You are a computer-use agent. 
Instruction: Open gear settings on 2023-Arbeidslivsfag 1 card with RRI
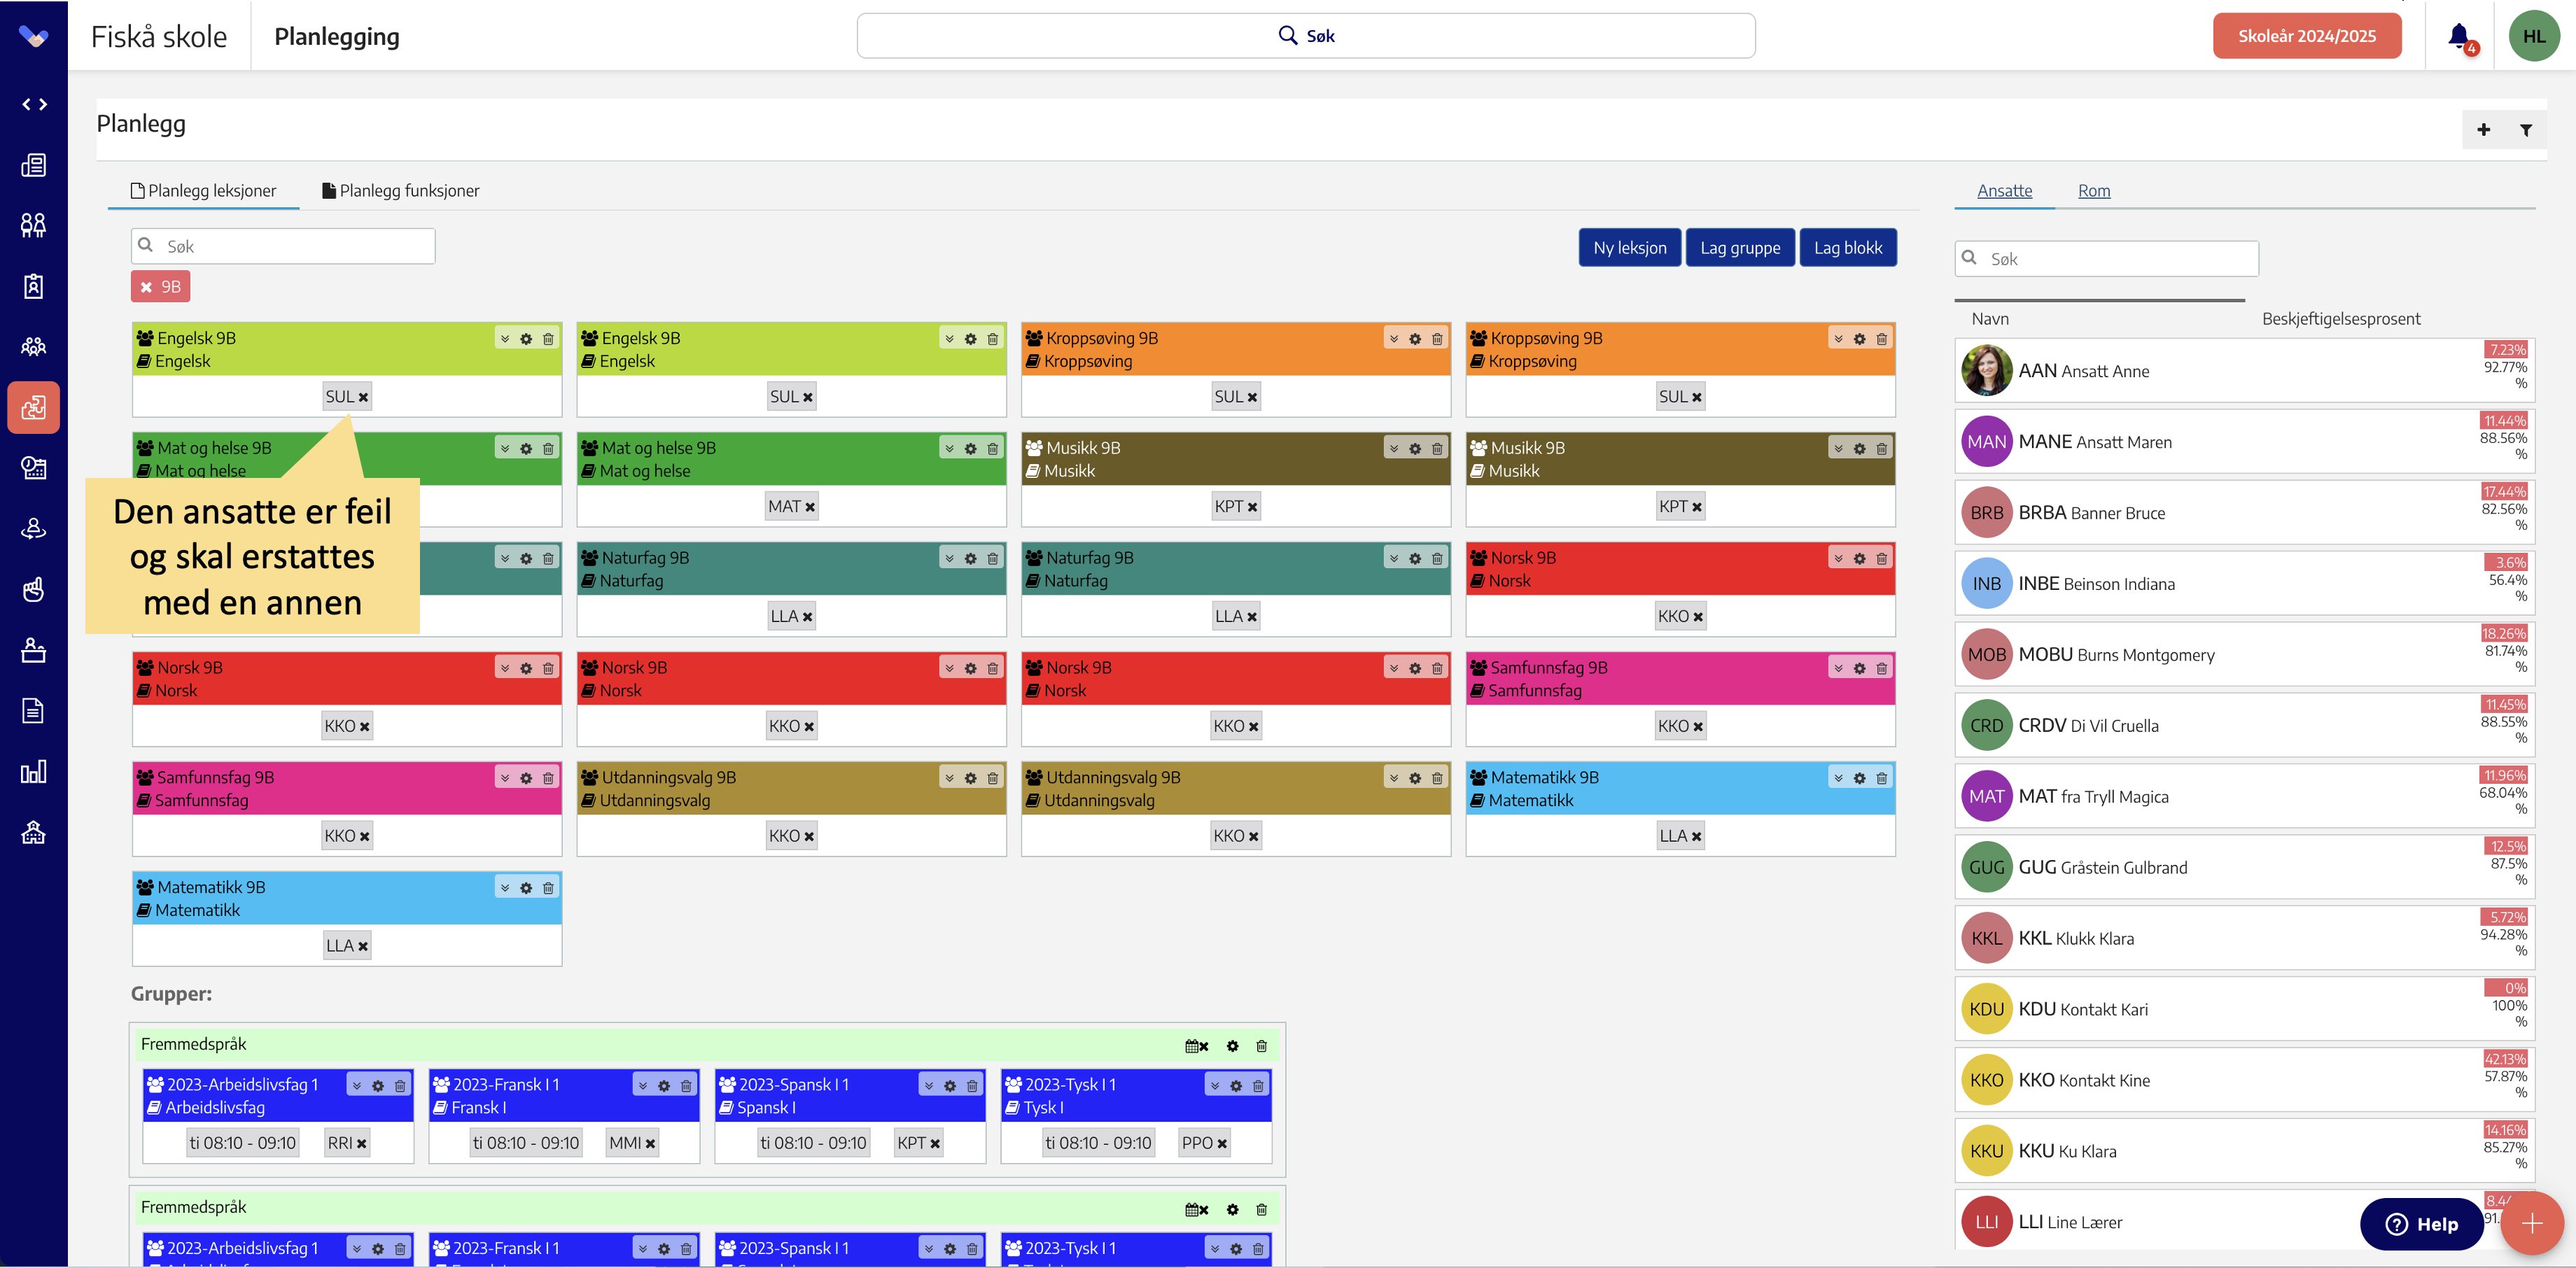[378, 1086]
